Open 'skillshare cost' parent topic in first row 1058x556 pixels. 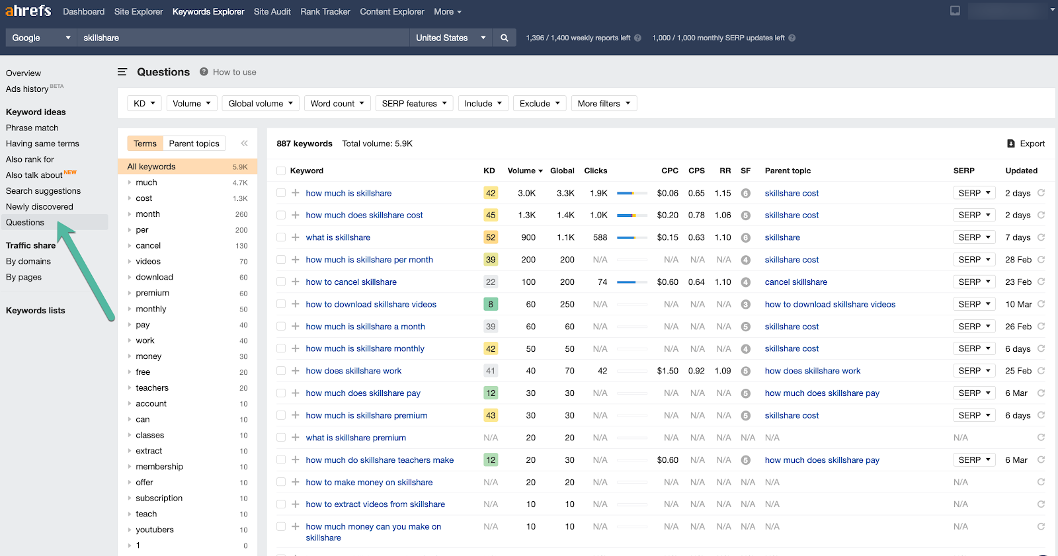(x=792, y=193)
